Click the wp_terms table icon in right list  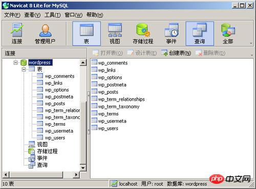[94, 113]
